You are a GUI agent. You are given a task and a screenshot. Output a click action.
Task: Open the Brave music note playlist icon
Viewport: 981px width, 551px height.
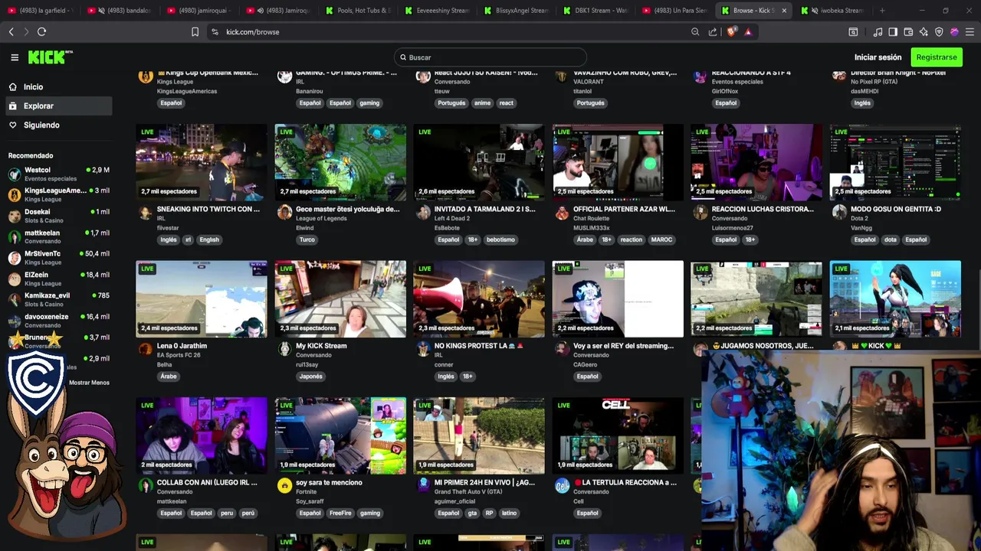click(x=878, y=31)
